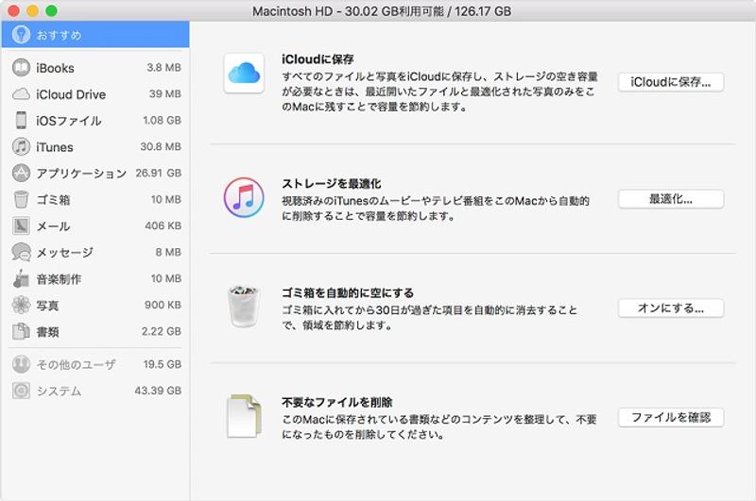Select 書類 in the sidebar
This screenshot has height=501, width=756.
pos(95,331)
